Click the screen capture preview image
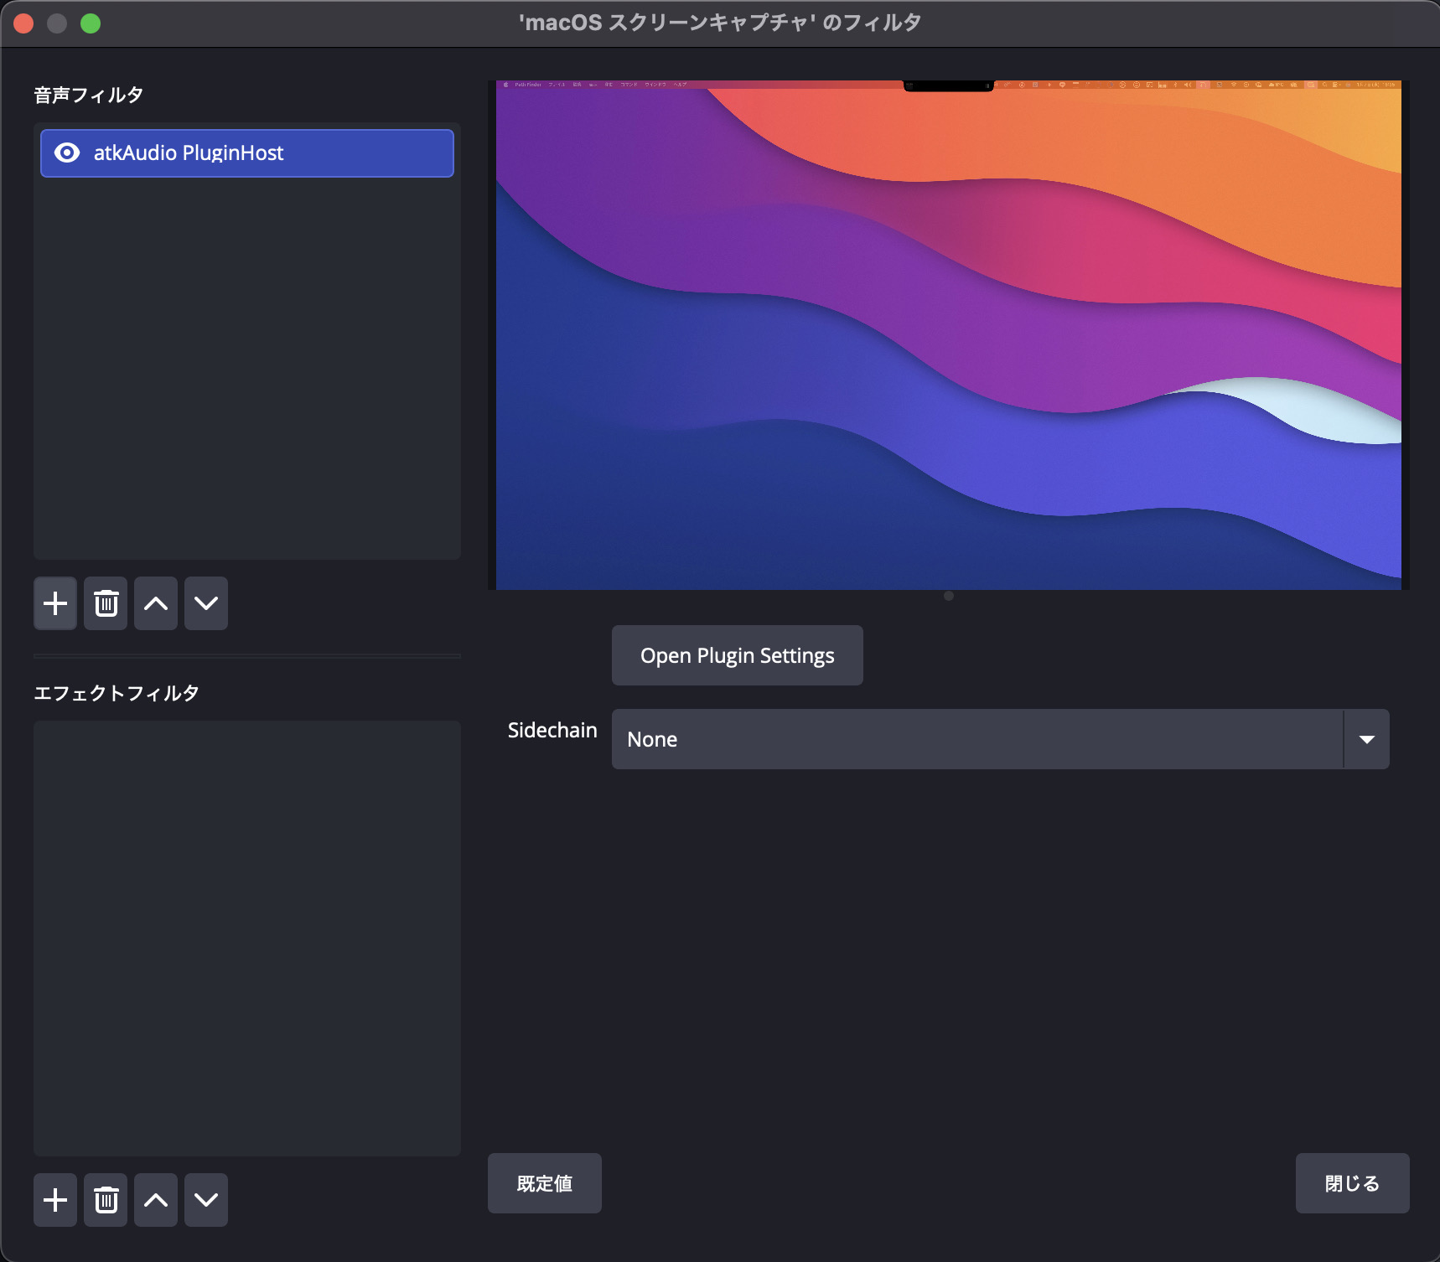The image size is (1440, 1262). click(x=948, y=335)
